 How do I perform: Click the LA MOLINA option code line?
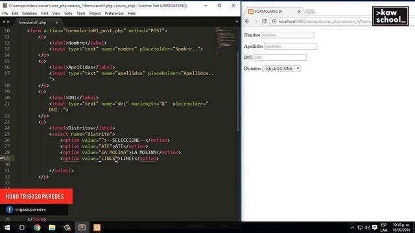pyautogui.click(x=121, y=153)
